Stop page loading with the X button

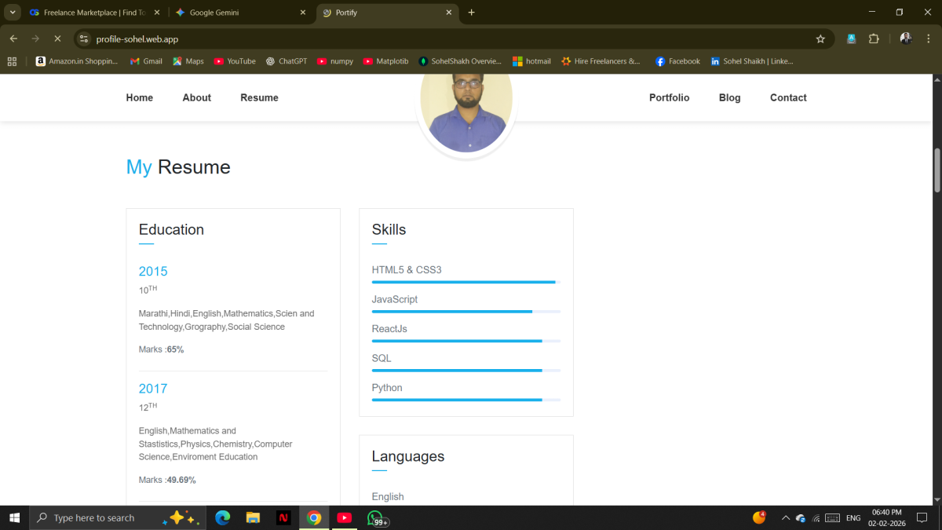(x=57, y=38)
